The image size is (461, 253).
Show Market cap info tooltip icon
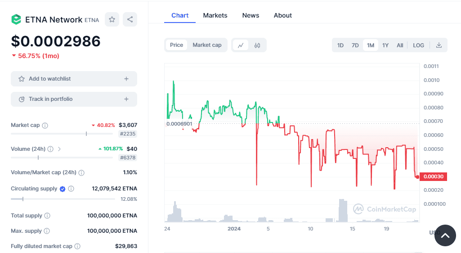coord(45,126)
